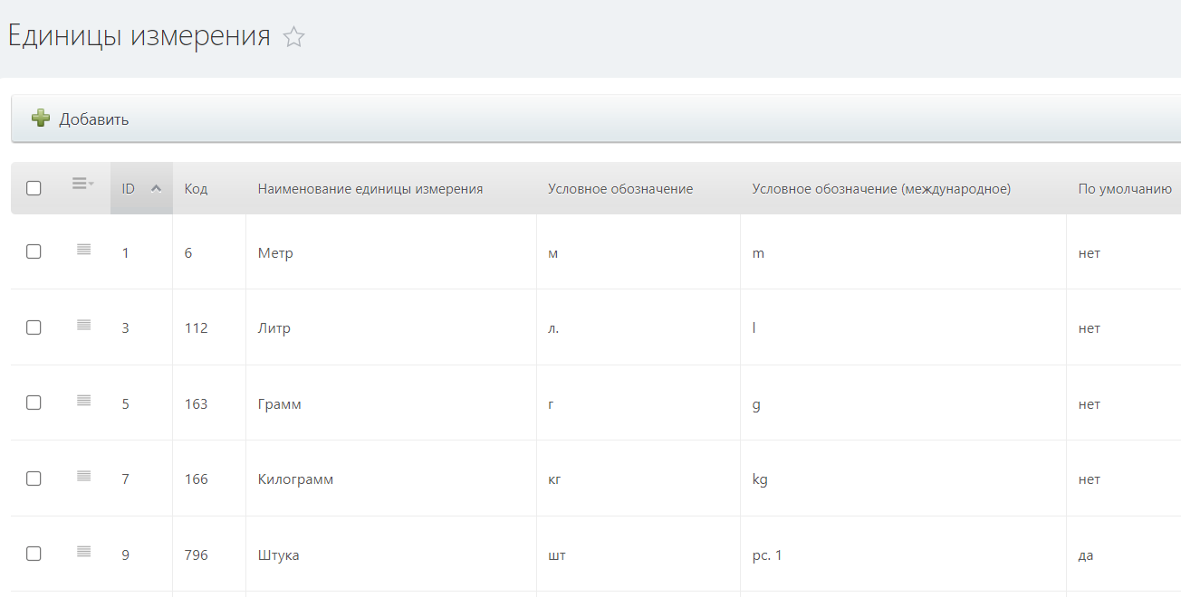Check the Грамм row checkbox
This screenshot has height=597, width=1181.
point(34,403)
